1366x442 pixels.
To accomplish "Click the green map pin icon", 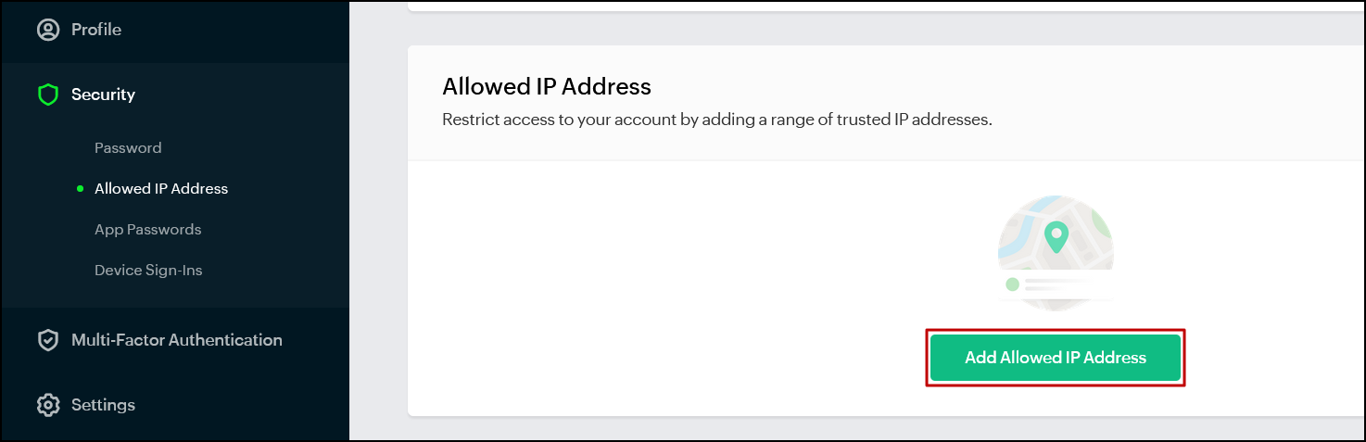I will (x=1055, y=237).
